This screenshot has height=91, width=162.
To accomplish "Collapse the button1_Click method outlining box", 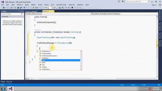I will coord(29,32).
